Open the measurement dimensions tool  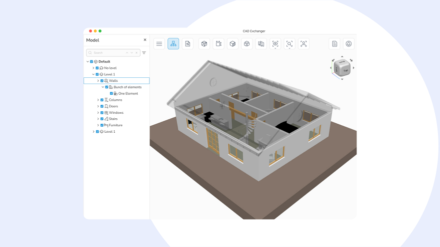[218, 44]
